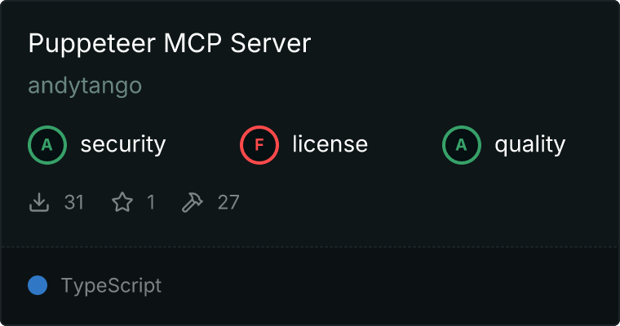This screenshot has height=326, width=620.
Task: Visit the andytango author link
Action: pos(85,86)
